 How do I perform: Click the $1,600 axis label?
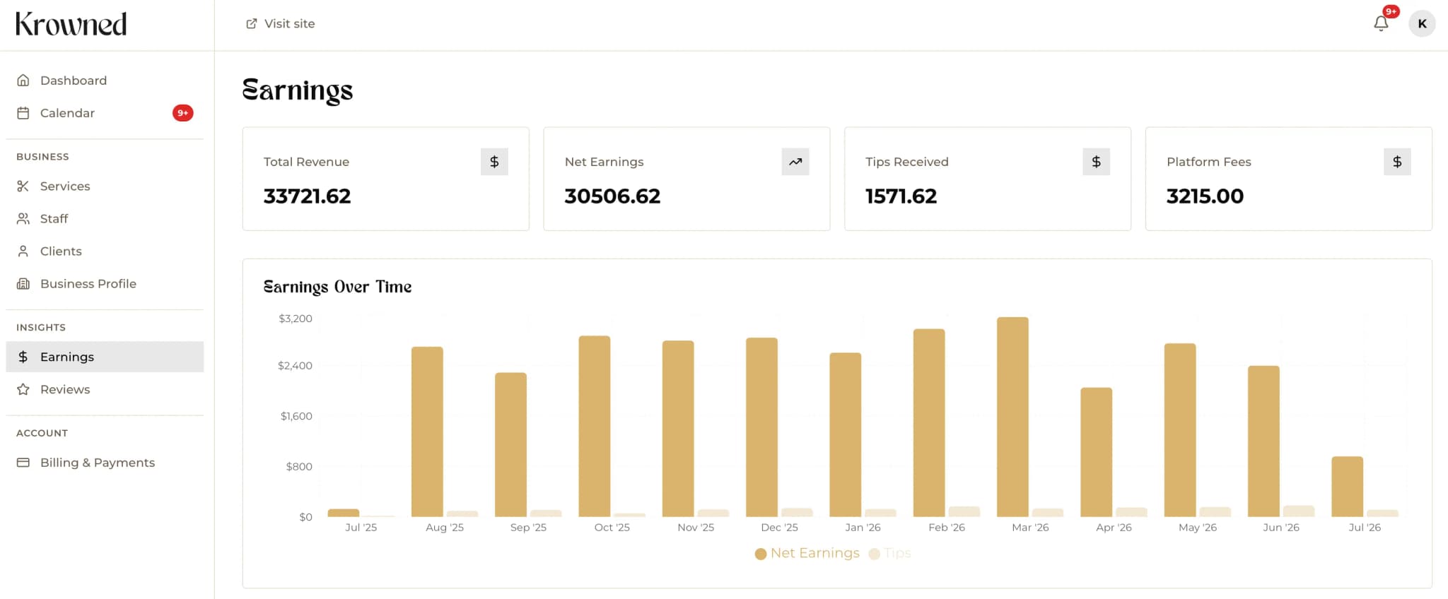click(296, 416)
